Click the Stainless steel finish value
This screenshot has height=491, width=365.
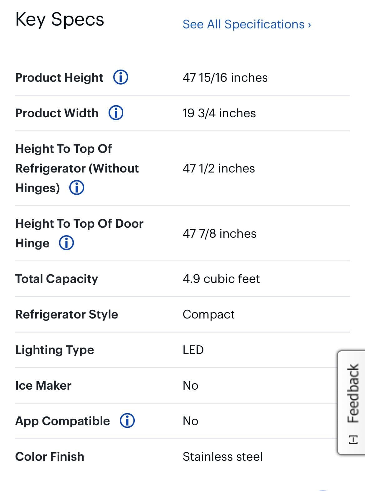pyautogui.click(x=222, y=456)
